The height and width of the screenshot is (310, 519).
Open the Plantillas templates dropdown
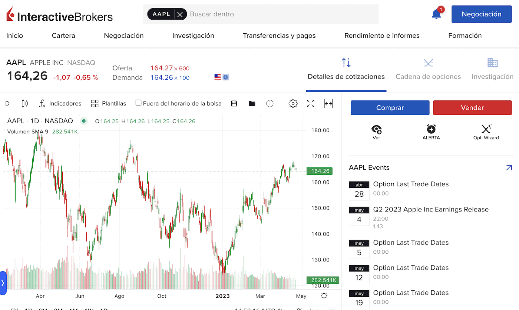[109, 104]
